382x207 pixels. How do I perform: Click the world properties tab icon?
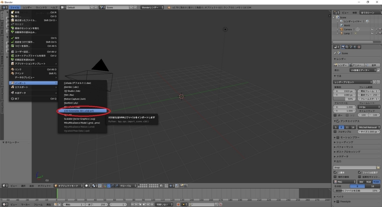[x=355, y=47]
